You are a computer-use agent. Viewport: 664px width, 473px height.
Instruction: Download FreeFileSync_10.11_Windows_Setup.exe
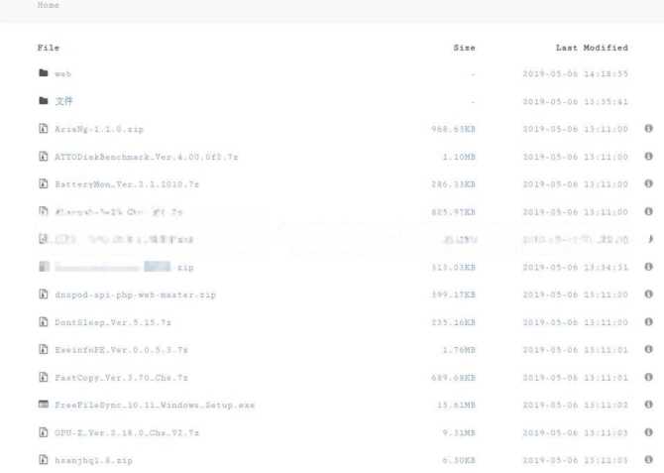(155, 406)
